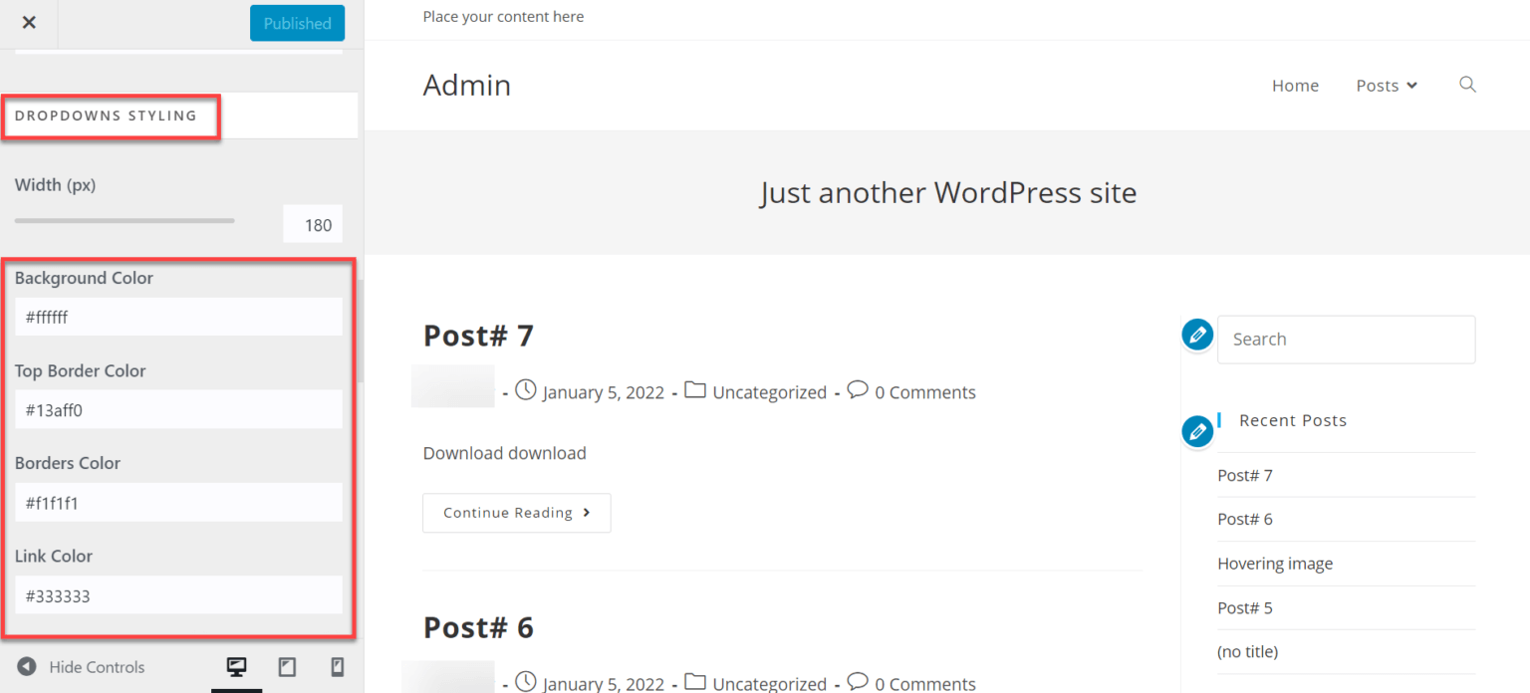This screenshot has width=1530, height=693.
Task: Open the Post# 6 link under Recent Posts
Action: [x=1244, y=519]
